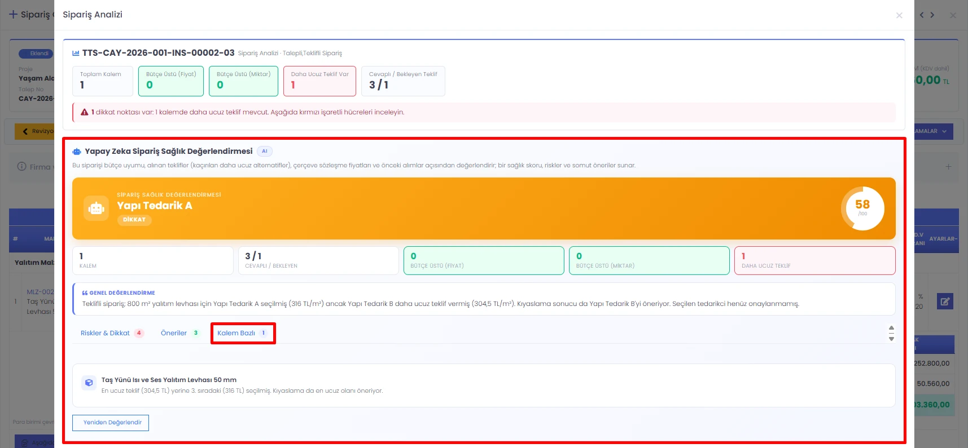Viewport: 968px width, 448px height.
Task: Click the DAHA UCUZ TEKLİF stat tile
Action: (815, 260)
